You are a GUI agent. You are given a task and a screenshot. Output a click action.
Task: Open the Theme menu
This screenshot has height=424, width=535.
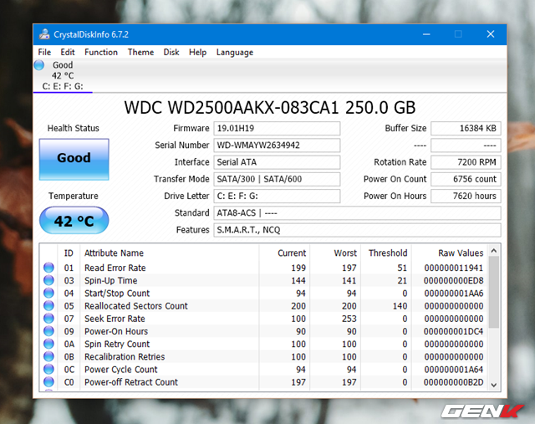pyautogui.click(x=140, y=52)
